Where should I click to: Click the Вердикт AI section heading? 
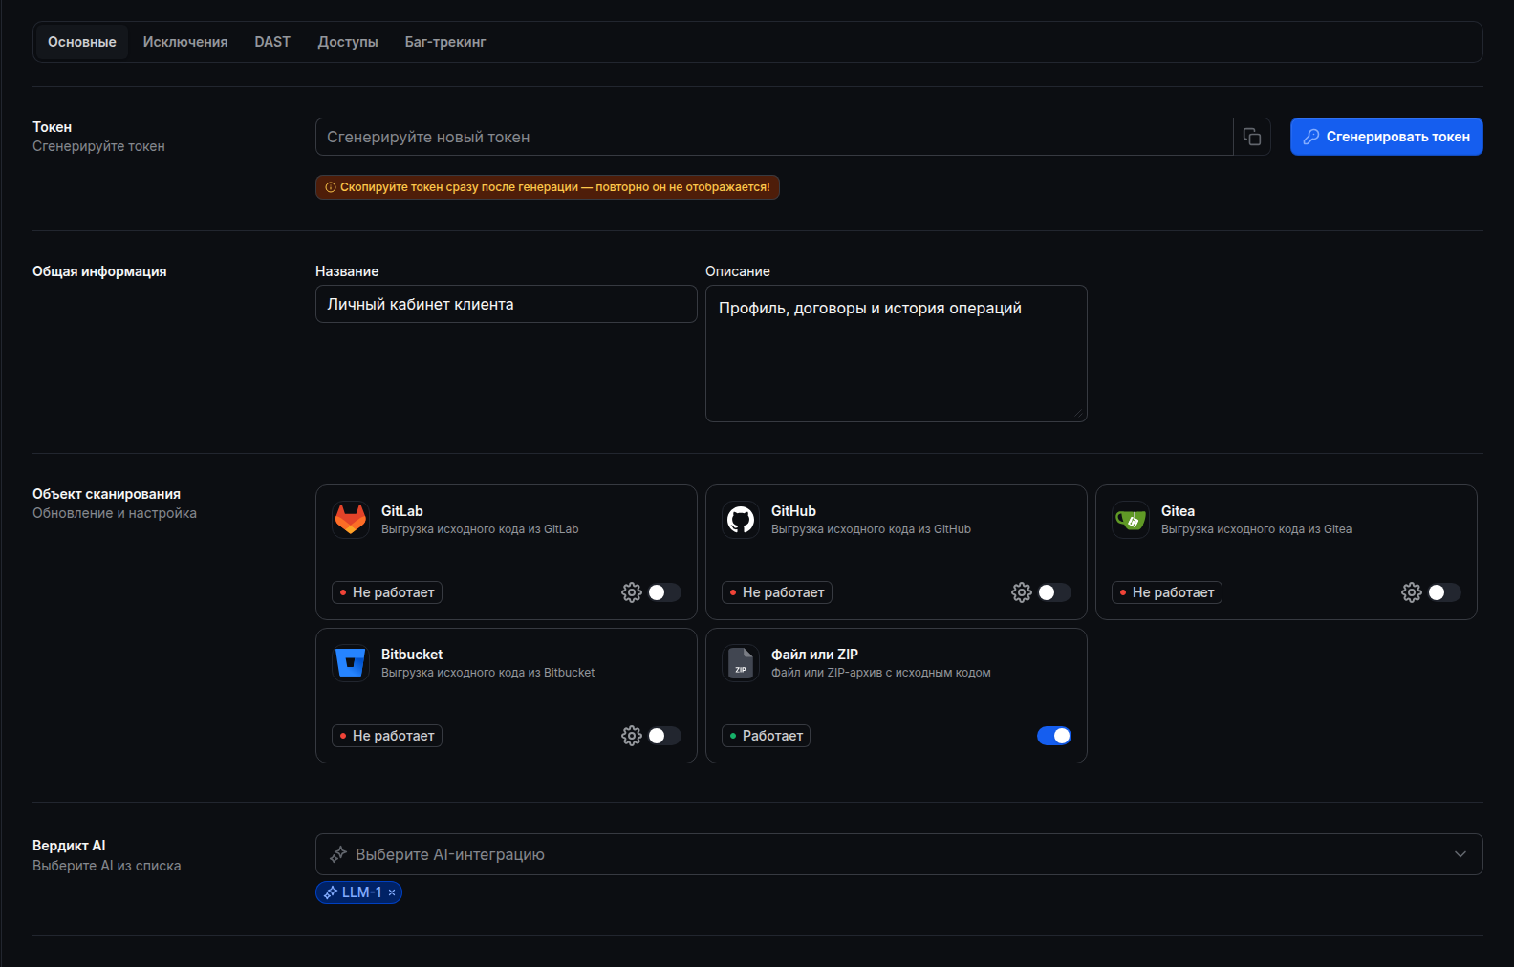tap(69, 846)
